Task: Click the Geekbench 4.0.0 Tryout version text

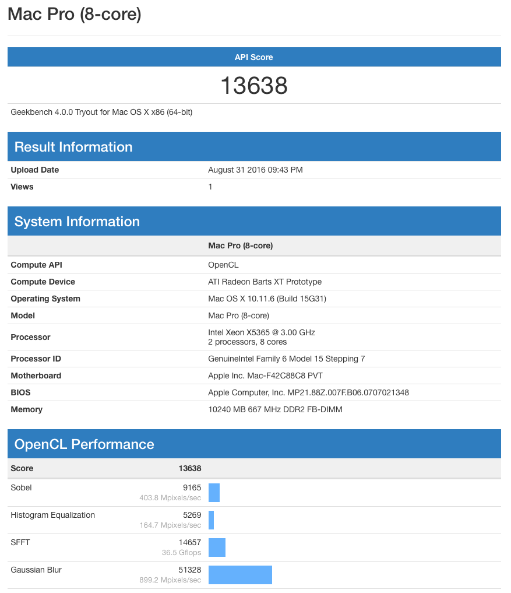Action: coord(101,113)
